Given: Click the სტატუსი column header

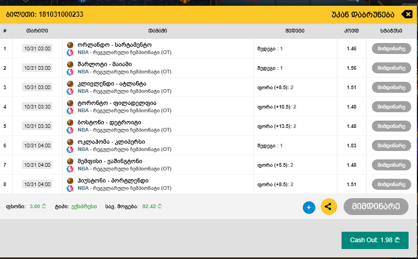Looking at the screenshot, I should (x=391, y=31).
